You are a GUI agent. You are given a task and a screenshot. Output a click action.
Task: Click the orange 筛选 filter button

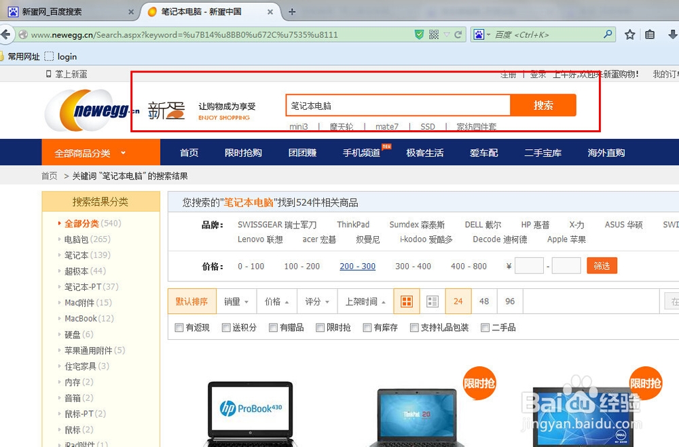(x=602, y=266)
